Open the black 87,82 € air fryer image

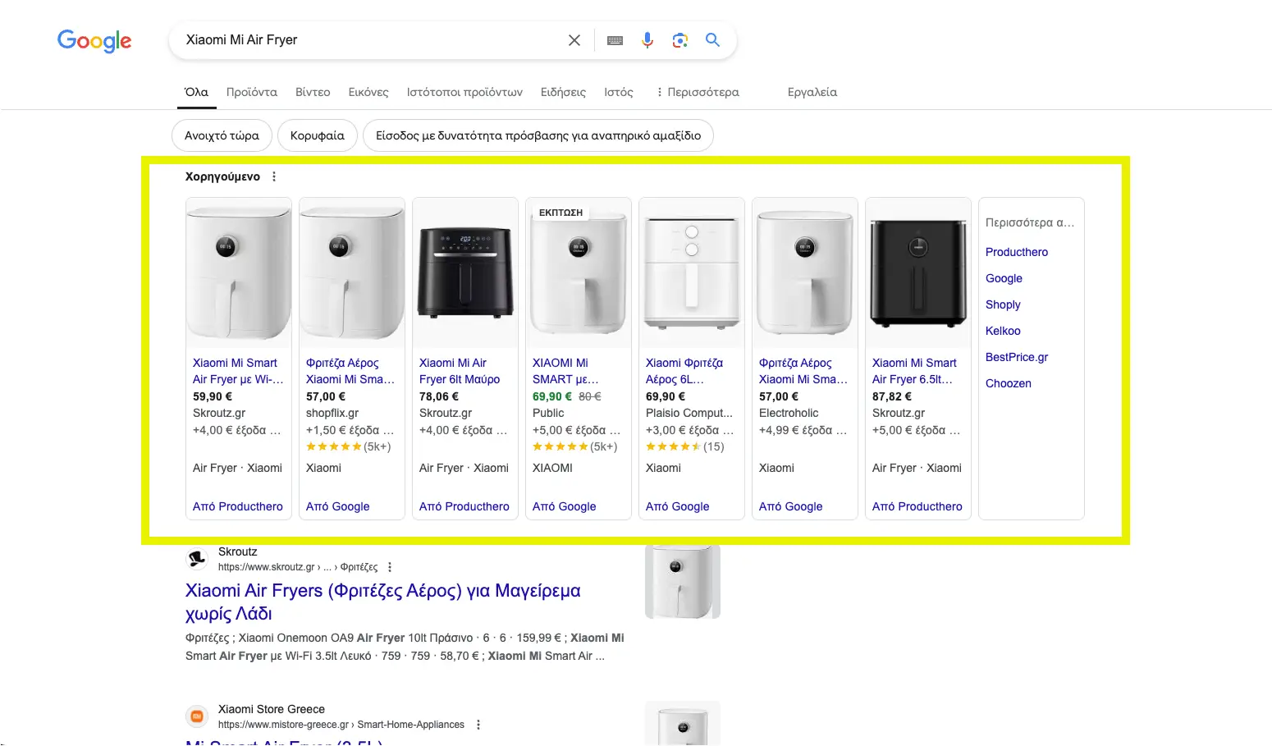coord(918,272)
